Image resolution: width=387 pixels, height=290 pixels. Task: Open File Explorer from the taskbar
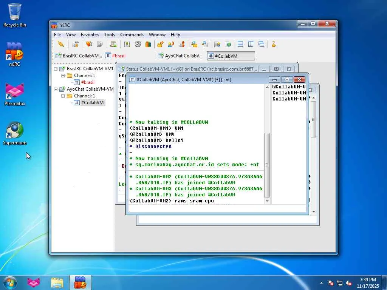tap(57, 282)
